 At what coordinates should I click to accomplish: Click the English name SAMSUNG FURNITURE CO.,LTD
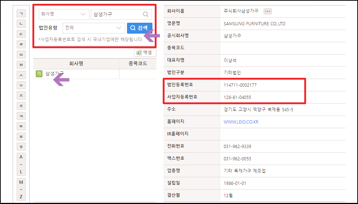(254, 24)
